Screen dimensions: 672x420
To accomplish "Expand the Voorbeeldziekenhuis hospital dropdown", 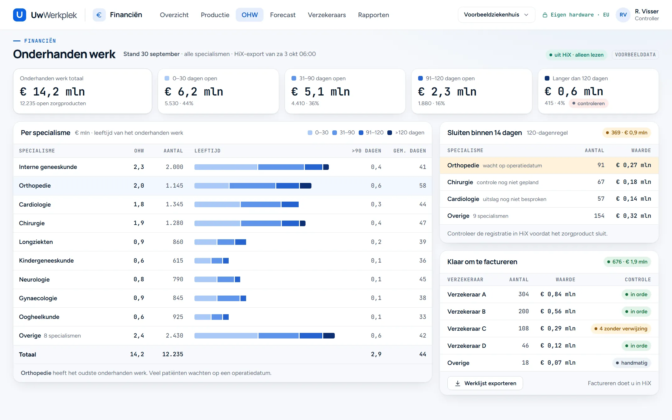I will (496, 15).
